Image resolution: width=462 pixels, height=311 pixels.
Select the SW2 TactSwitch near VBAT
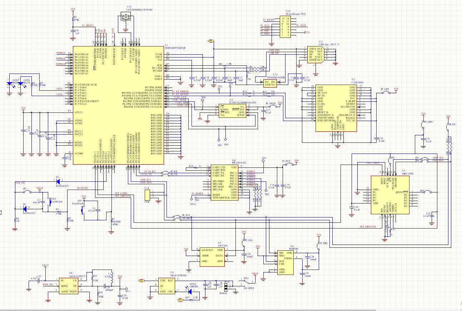pos(49,200)
